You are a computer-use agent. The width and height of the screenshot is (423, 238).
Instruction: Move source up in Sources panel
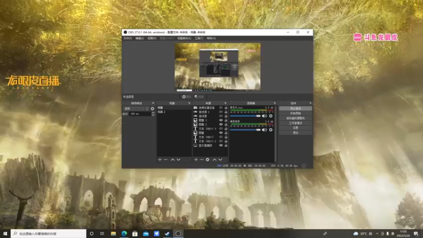(215, 160)
